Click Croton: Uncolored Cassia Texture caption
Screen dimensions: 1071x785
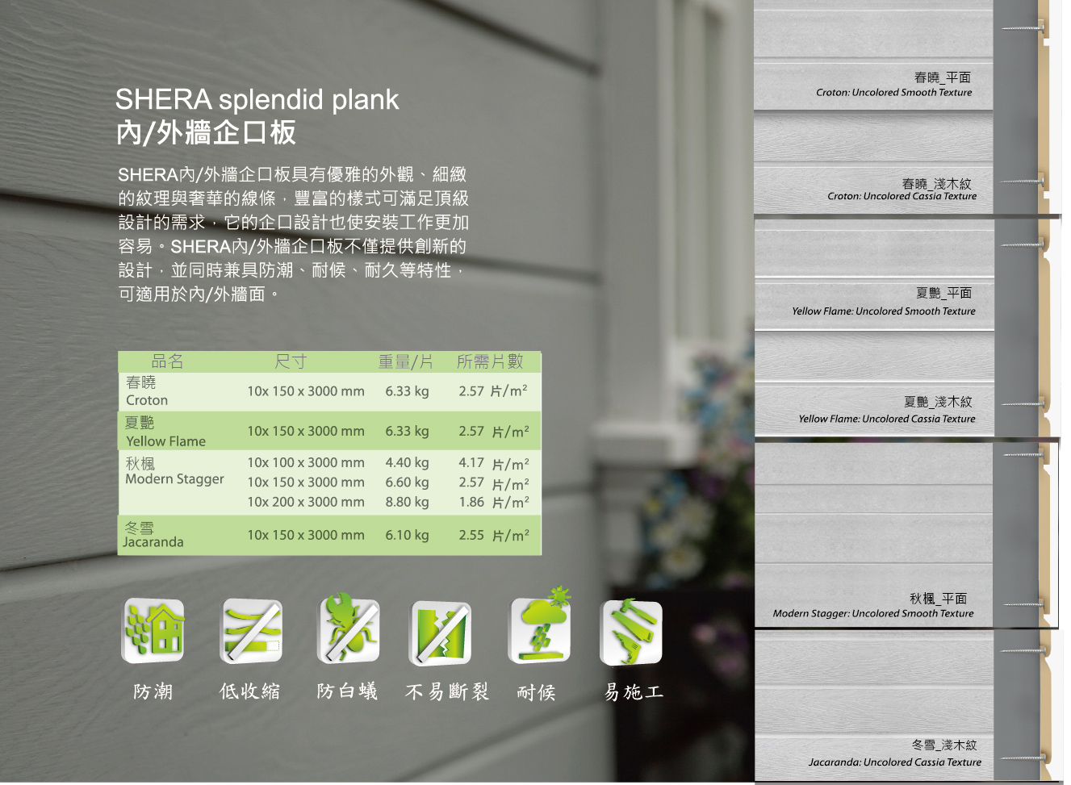click(x=902, y=196)
